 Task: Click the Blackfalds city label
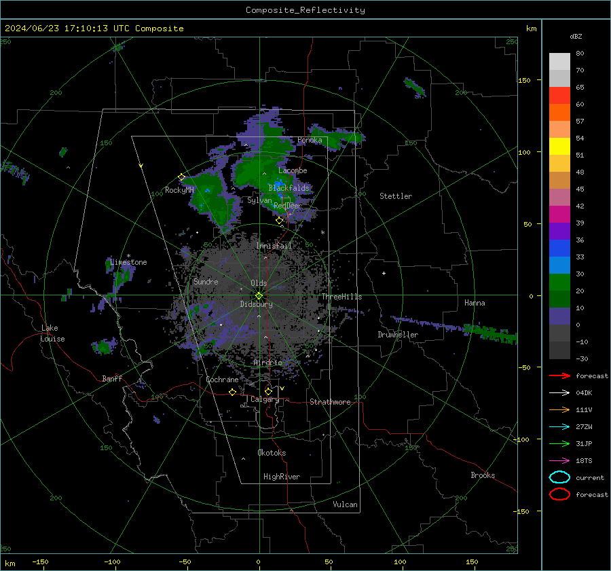(289, 188)
